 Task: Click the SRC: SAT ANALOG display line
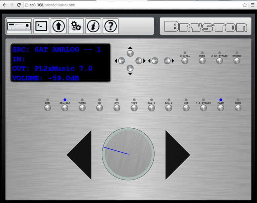(56, 49)
